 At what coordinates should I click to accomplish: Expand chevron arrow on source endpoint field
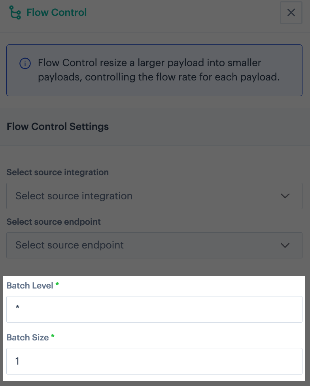point(285,245)
